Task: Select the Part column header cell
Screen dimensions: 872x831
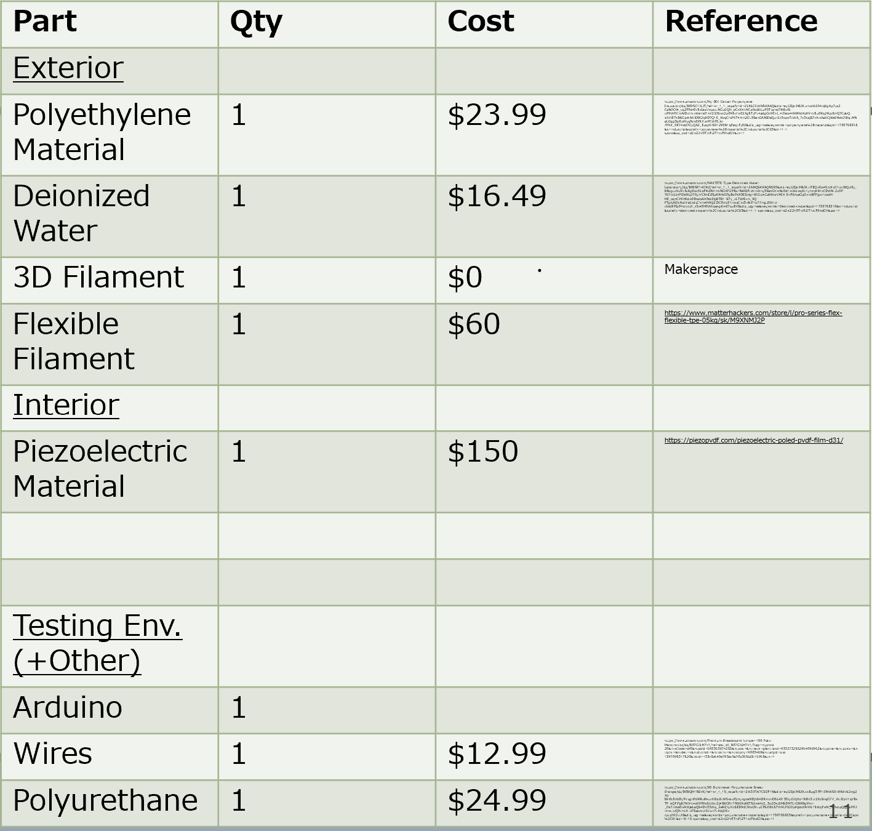Action: click(110, 24)
